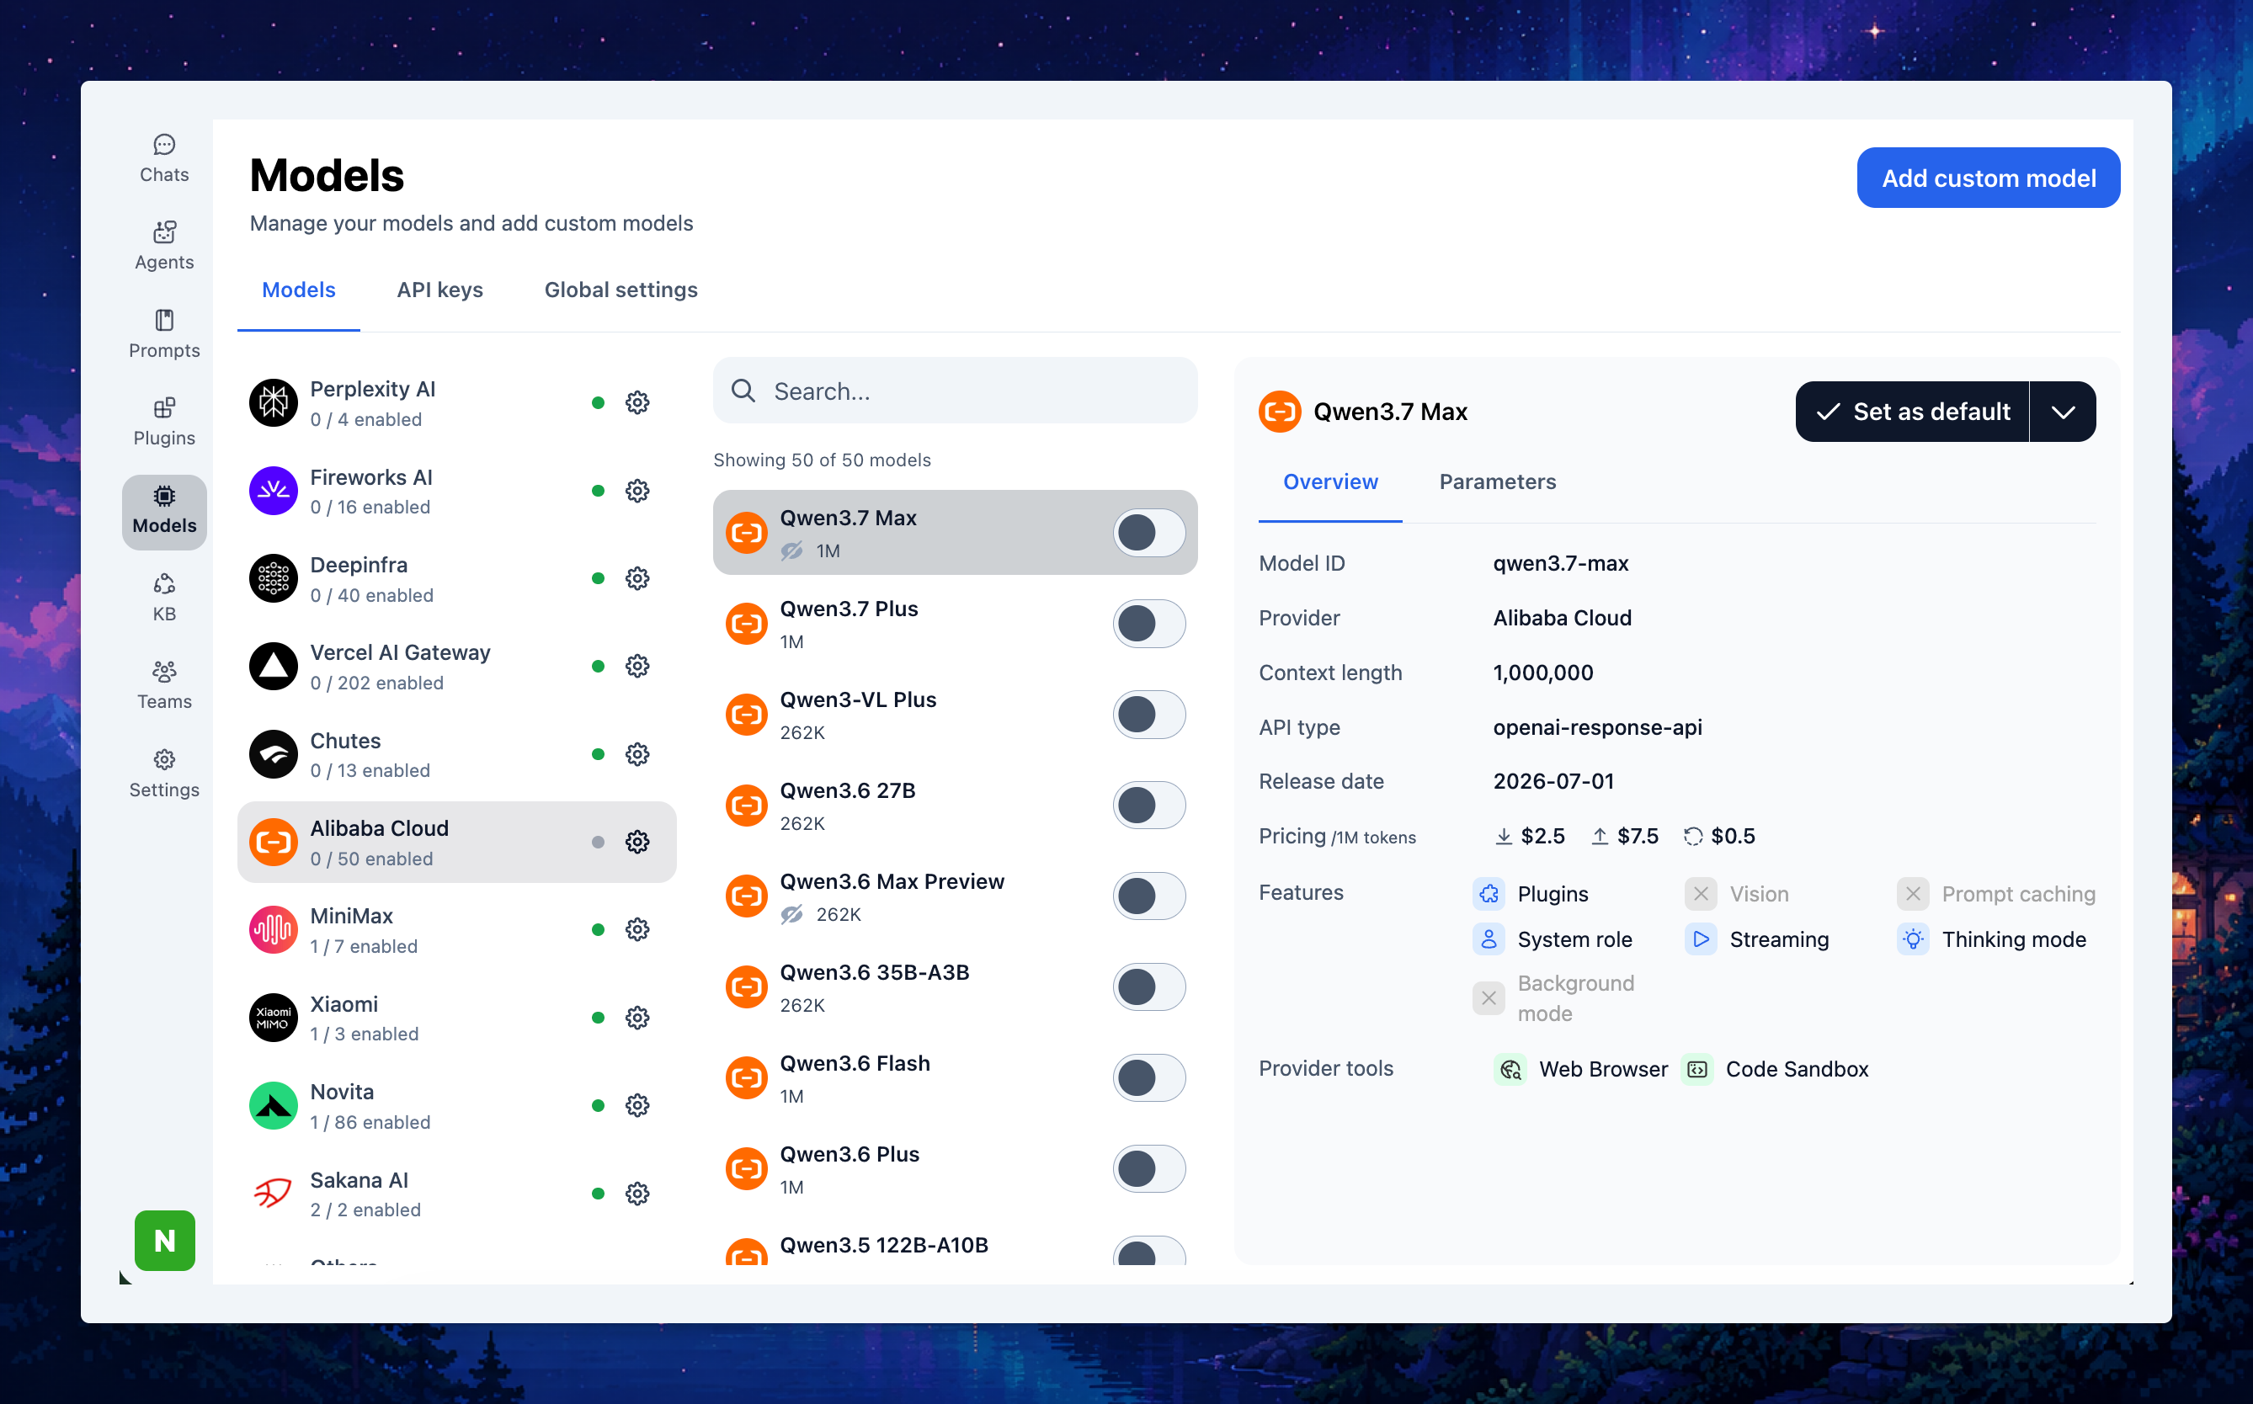Go to Agents in the sidebar
The height and width of the screenshot is (1404, 2253).
(x=164, y=246)
